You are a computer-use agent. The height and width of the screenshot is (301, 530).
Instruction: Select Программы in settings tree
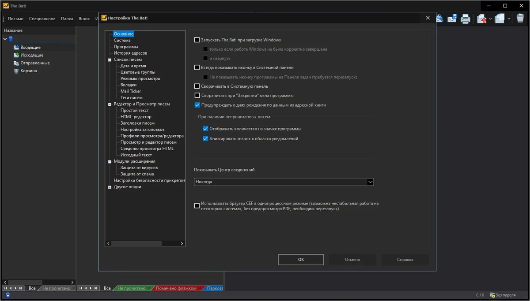click(126, 47)
